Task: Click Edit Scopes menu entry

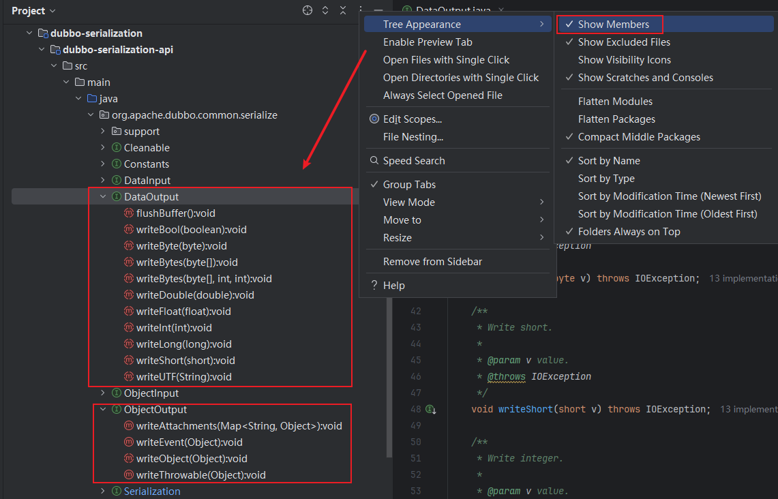Action: [x=412, y=119]
